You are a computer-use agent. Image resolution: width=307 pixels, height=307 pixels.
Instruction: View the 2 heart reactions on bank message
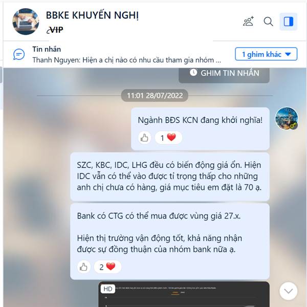pyautogui.click(x=107, y=267)
